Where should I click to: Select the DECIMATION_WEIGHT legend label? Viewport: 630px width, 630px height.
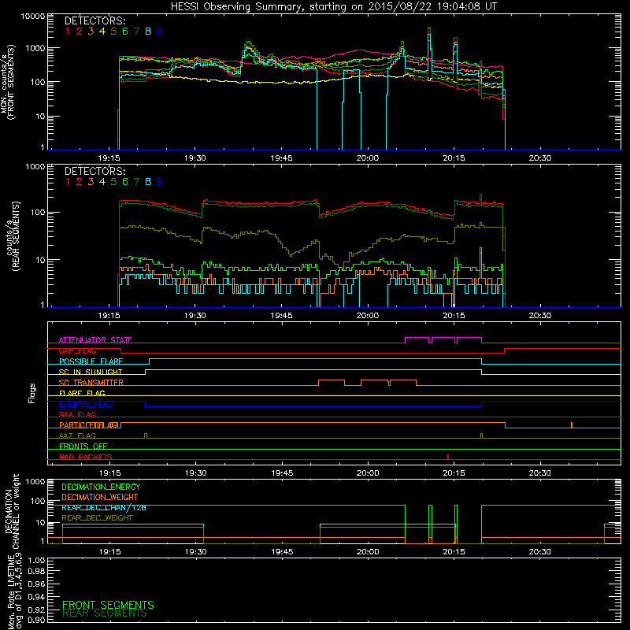click(100, 498)
